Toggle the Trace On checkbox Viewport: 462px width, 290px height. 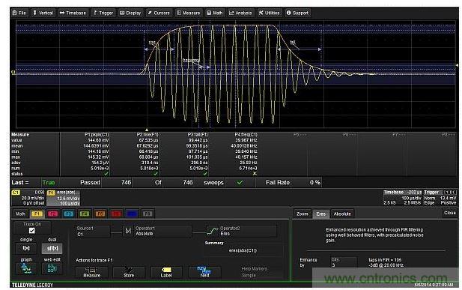[x=31, y=230]
